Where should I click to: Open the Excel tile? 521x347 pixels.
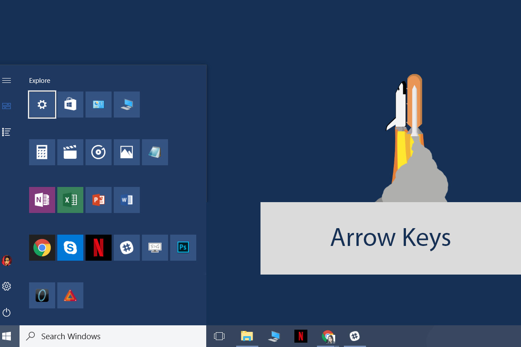(70, 200)
